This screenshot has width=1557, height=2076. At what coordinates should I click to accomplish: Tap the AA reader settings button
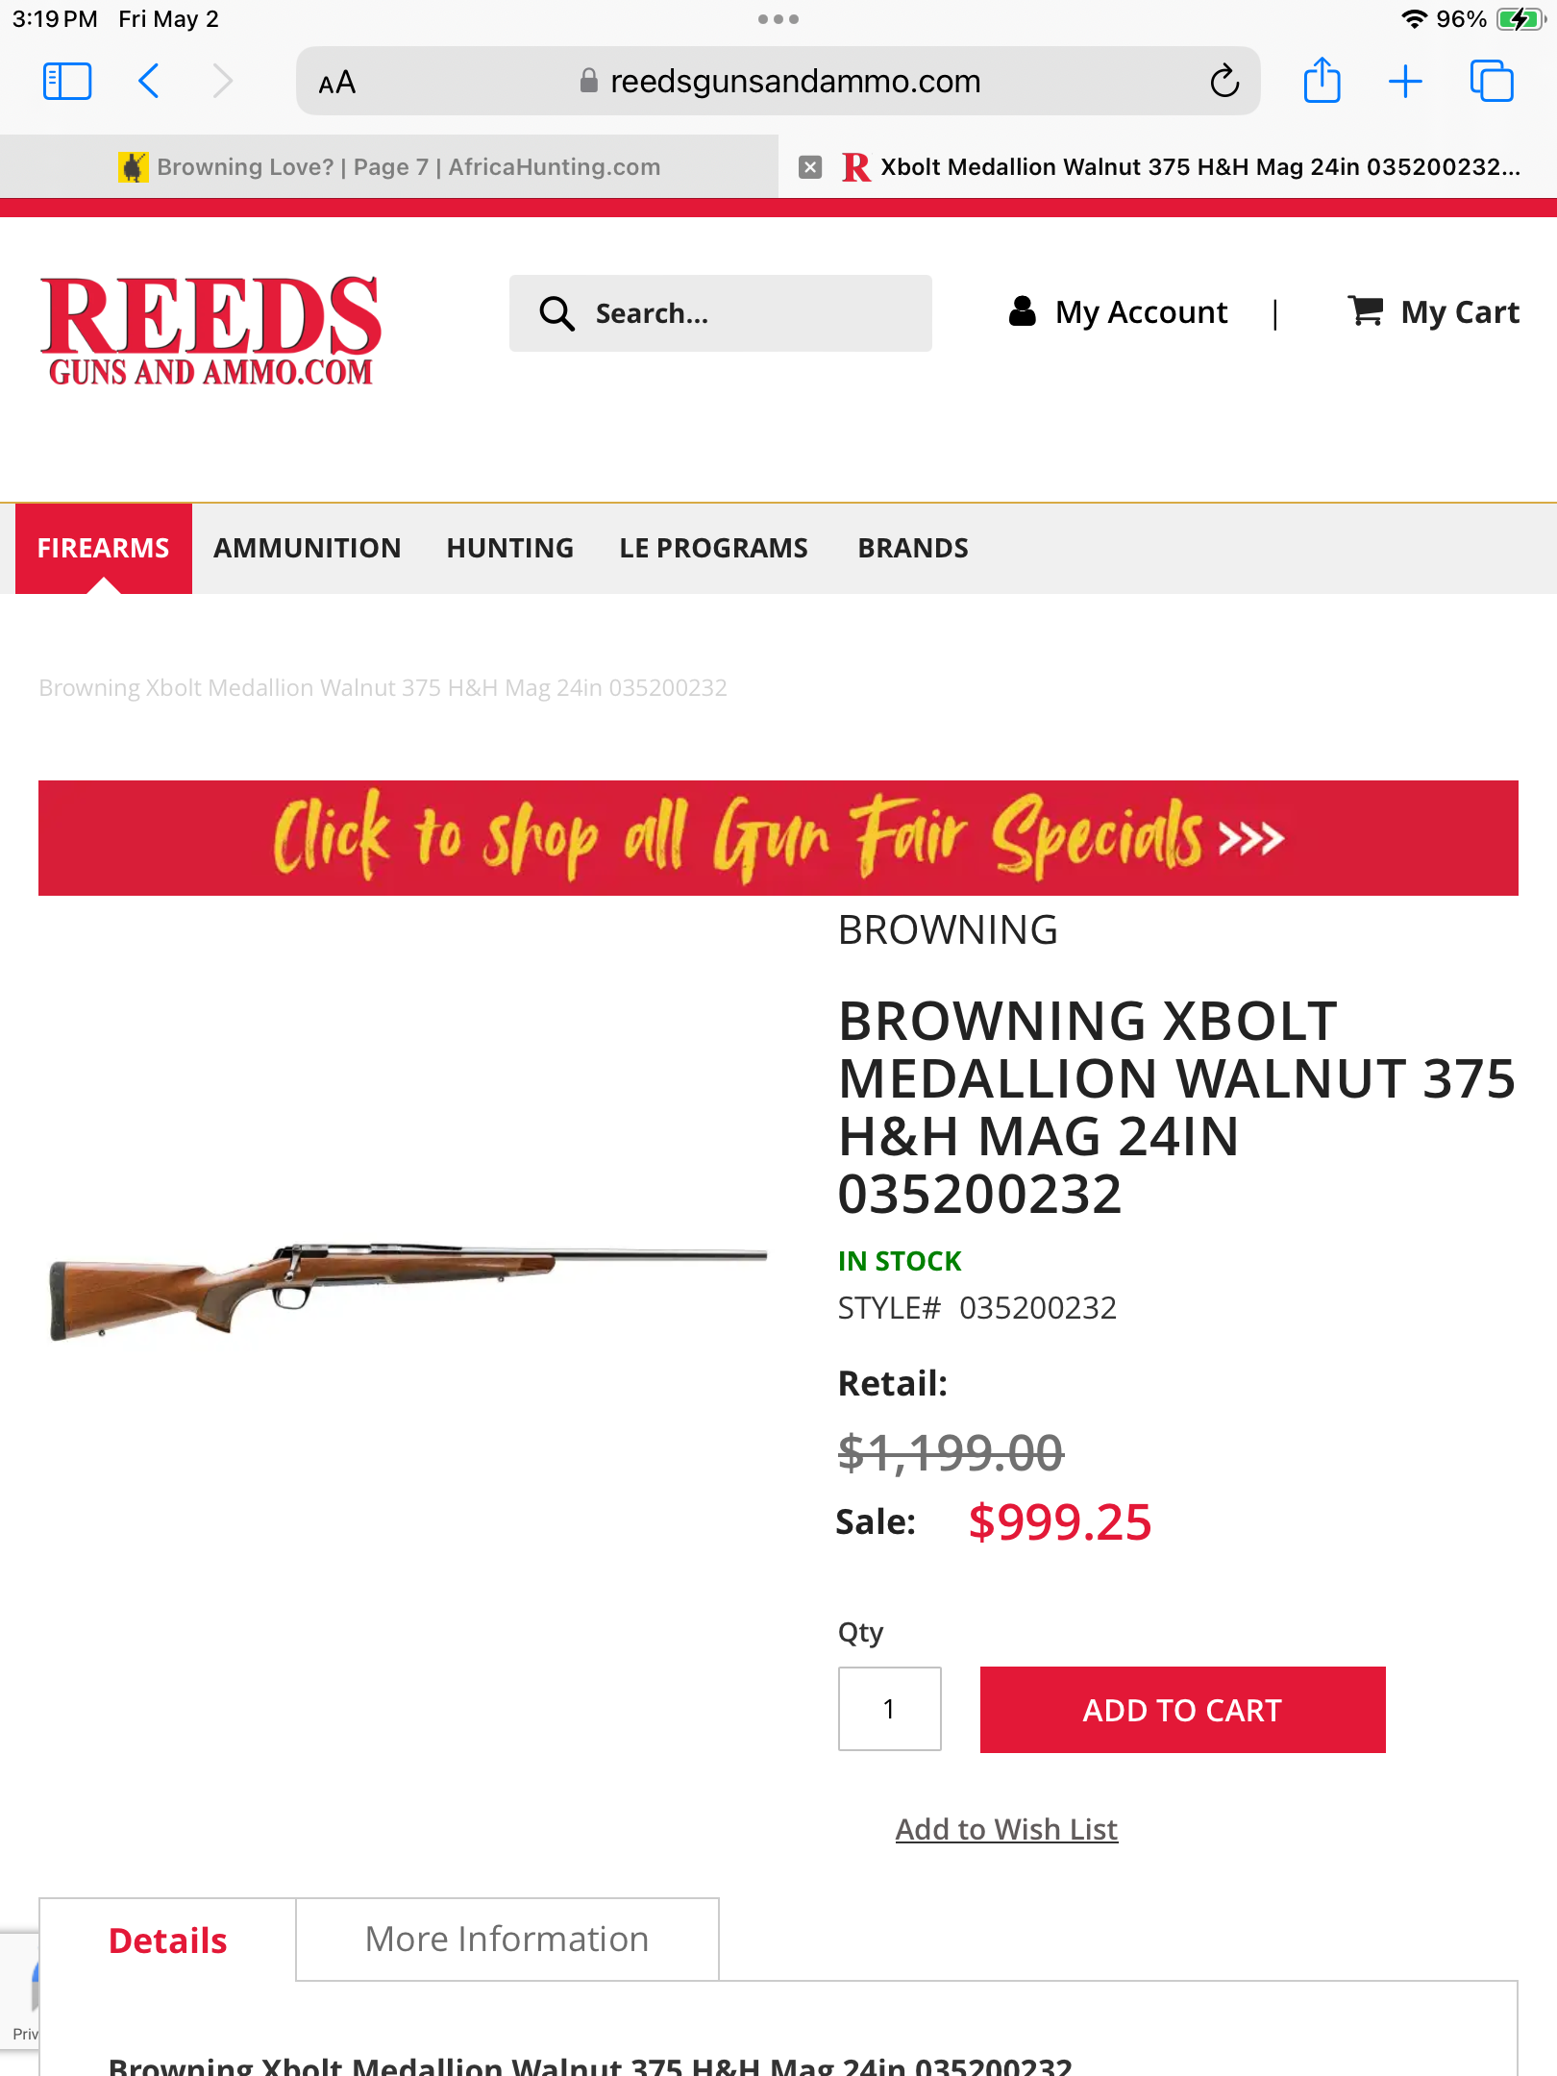coord(337,84)
